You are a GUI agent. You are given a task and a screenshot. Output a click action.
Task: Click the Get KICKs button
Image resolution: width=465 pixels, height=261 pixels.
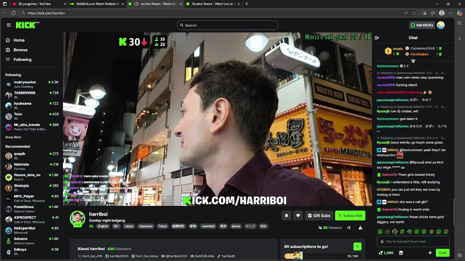tap(422, 25)
